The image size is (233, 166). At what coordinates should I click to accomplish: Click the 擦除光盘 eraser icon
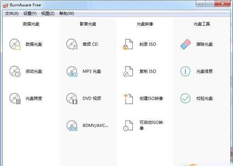[x=186, y=44]
